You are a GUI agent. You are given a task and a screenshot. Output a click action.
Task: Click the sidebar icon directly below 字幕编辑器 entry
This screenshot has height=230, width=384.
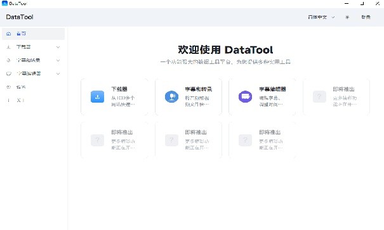[x=9, y=87]
